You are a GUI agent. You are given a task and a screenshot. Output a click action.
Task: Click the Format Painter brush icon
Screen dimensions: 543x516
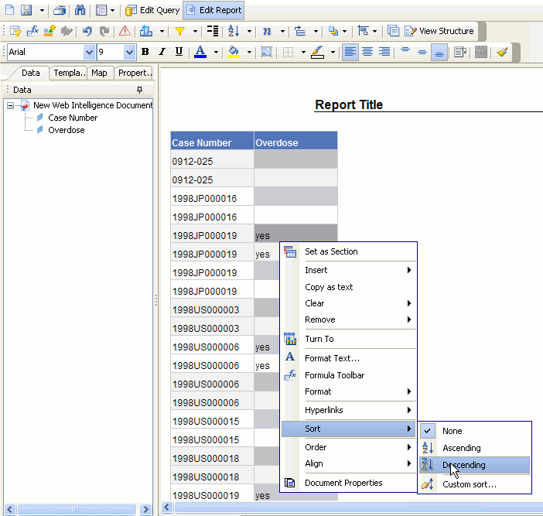tap(503, 52)
